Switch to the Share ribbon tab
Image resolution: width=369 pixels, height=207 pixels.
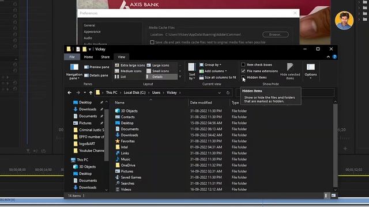[105, 57]
